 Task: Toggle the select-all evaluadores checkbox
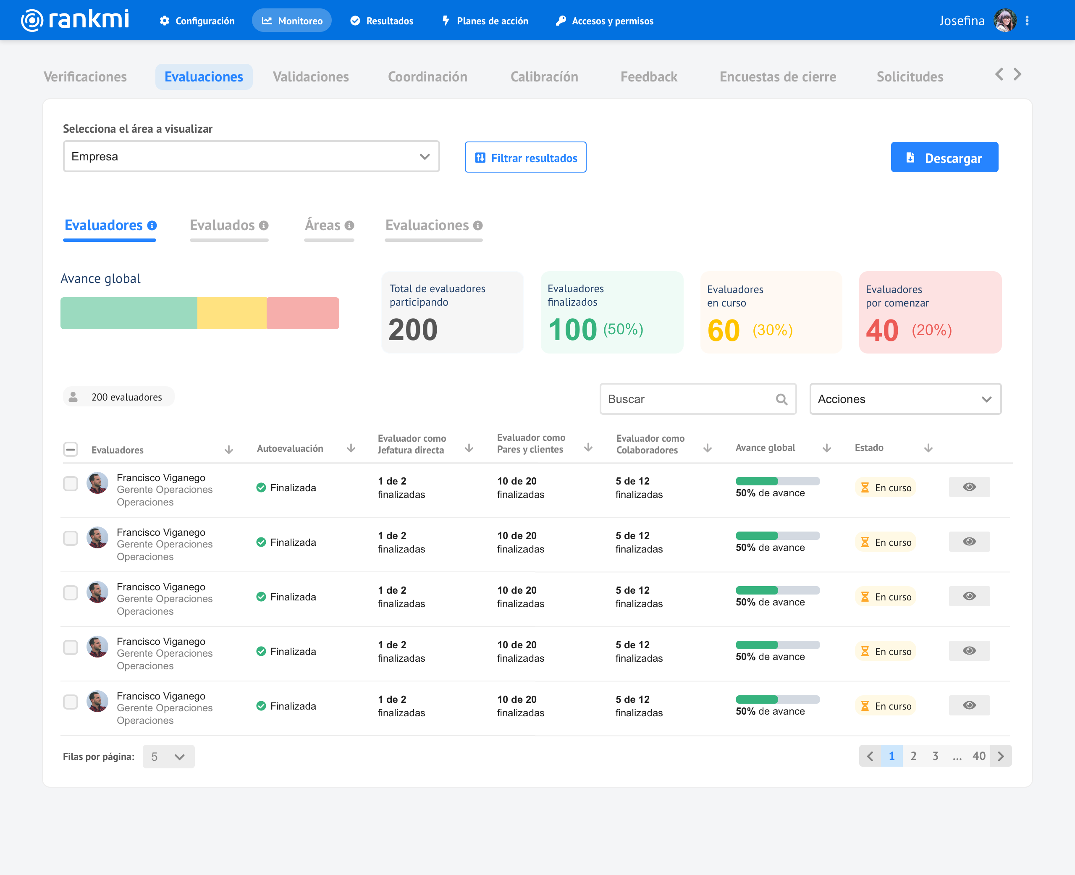pos(71,449)
